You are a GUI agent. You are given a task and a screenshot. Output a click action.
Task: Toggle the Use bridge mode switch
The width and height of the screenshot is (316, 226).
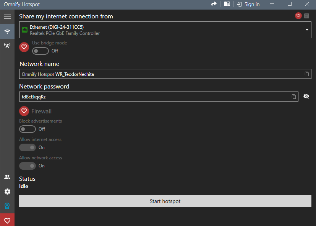pos(40,51)
